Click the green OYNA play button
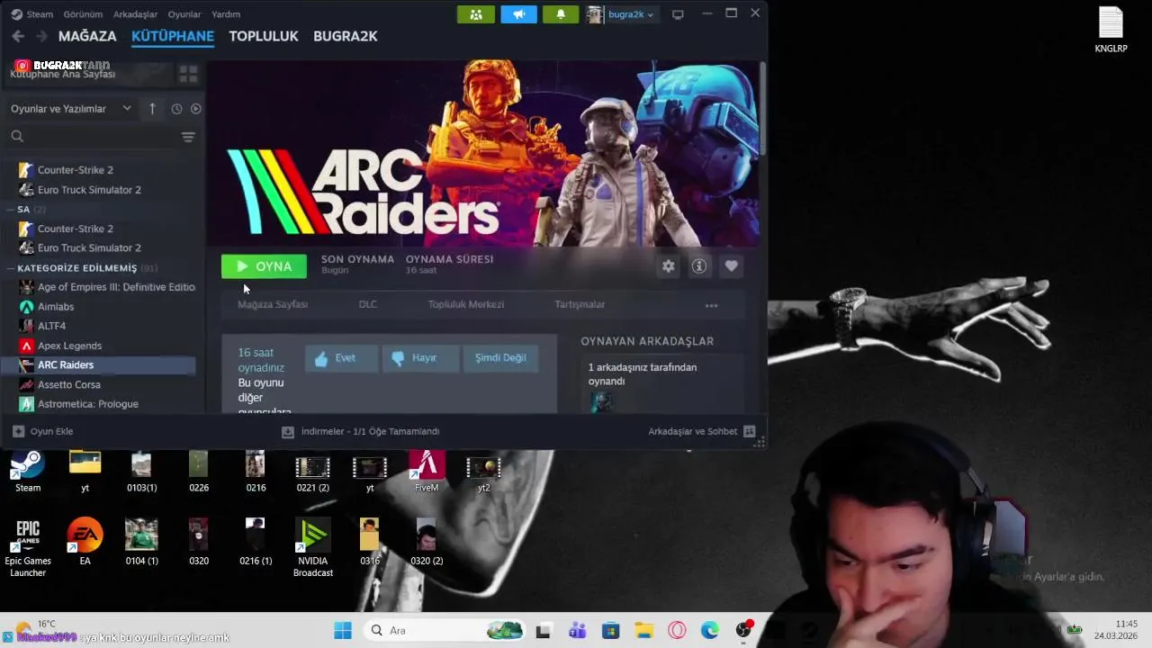This screenshot has height=648, width=1152. [x=264, y=266]
